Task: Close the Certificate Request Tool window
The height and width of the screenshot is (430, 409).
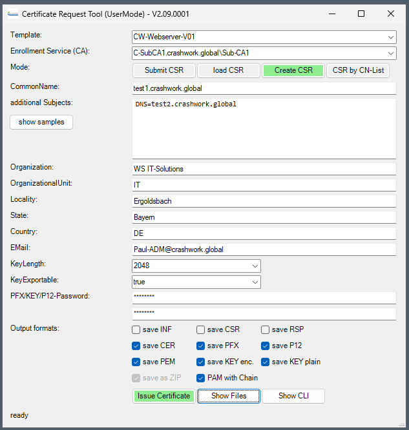Action: click(391, 14)
